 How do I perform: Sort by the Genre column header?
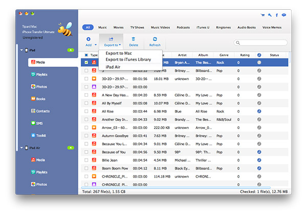(x=224, y=55)
